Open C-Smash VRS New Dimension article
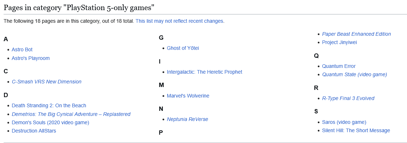Screen dimensions: 407x143 point(47,82)
